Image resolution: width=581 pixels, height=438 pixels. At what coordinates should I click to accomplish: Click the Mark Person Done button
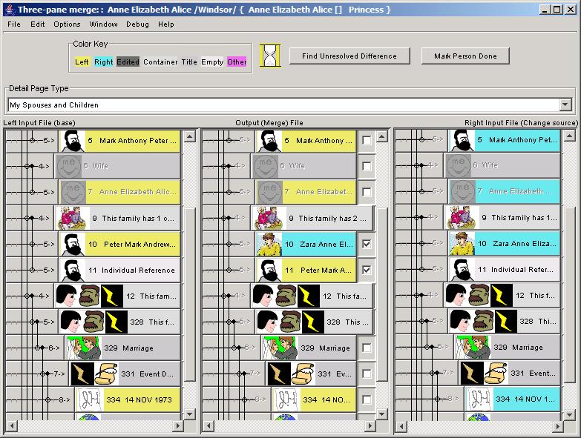465,56
